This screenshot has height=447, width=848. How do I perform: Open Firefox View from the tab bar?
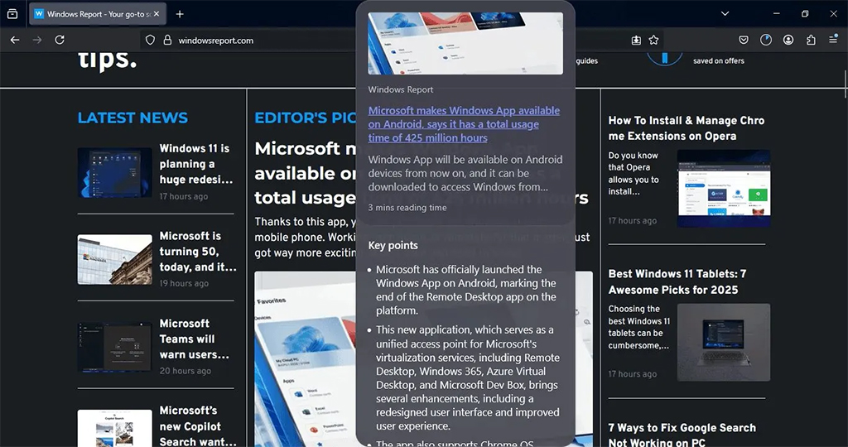[12, 14]
